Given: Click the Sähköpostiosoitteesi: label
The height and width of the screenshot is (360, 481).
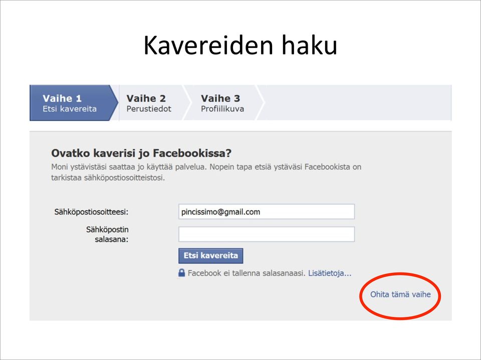Looking at the screenshot, I should 91,212.
